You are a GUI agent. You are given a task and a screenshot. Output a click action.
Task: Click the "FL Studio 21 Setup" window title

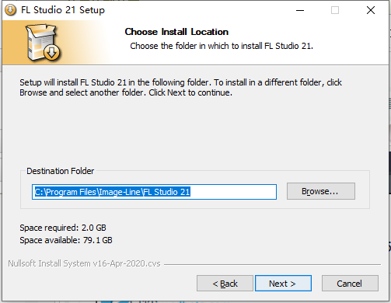point(63,10)
